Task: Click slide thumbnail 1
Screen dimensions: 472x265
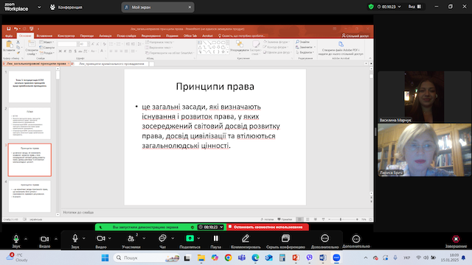Action: click(29, 87)
